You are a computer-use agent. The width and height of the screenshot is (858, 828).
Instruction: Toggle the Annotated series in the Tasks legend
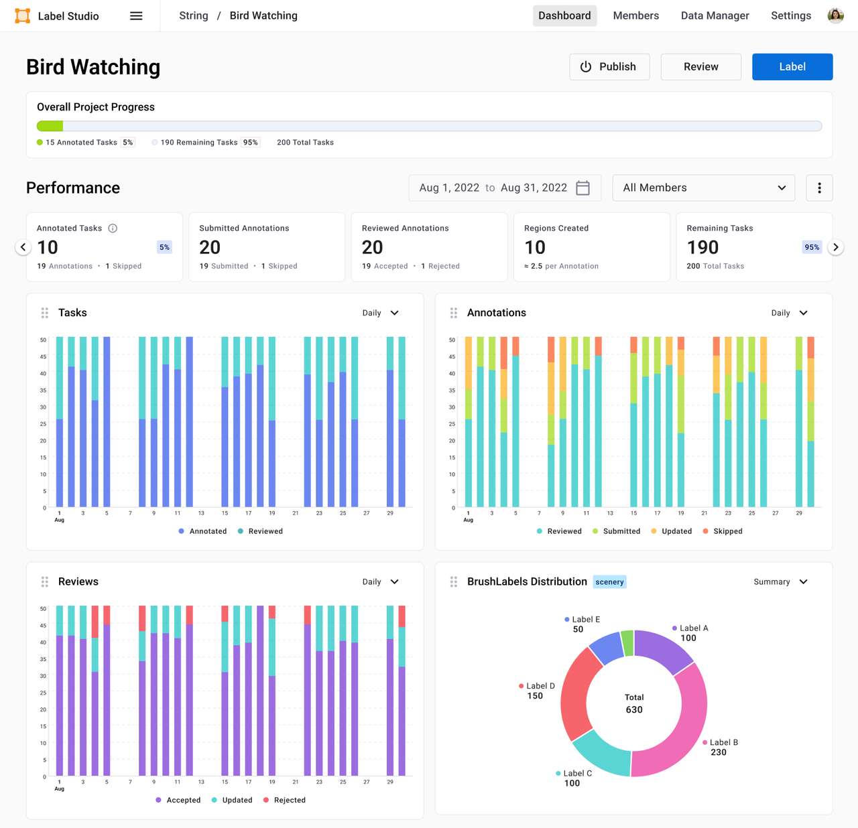(x=202, y=531)
